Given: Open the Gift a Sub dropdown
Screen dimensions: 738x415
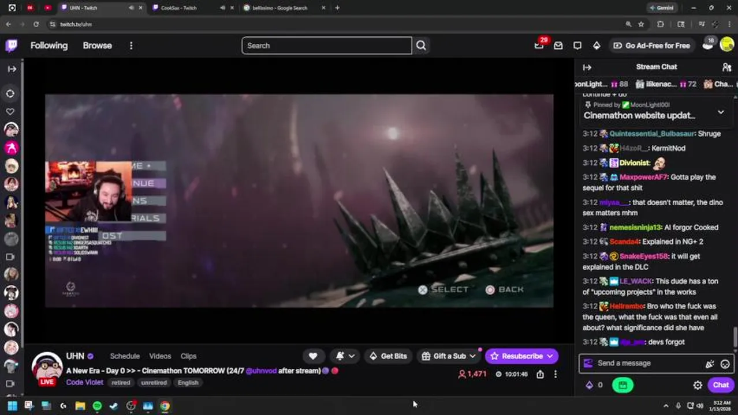Looking at the screenshot, I should pyautogui.click(x=449, y=356).
